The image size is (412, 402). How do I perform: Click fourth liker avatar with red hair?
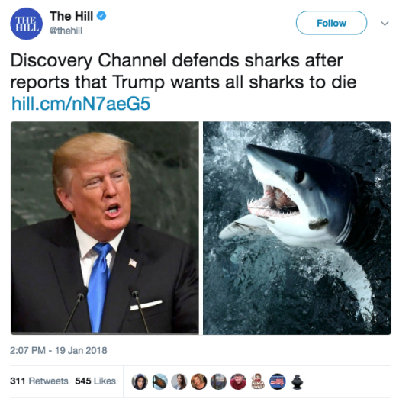click(x=198, y=381)
